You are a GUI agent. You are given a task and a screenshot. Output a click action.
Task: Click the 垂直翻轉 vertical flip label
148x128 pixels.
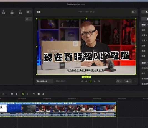[x=145, y=84]
